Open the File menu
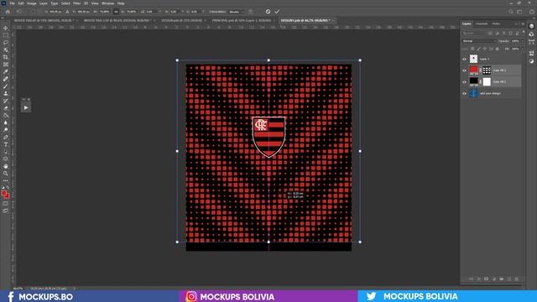The width and height of the screenshot is (537, 302). coord(12,3)
